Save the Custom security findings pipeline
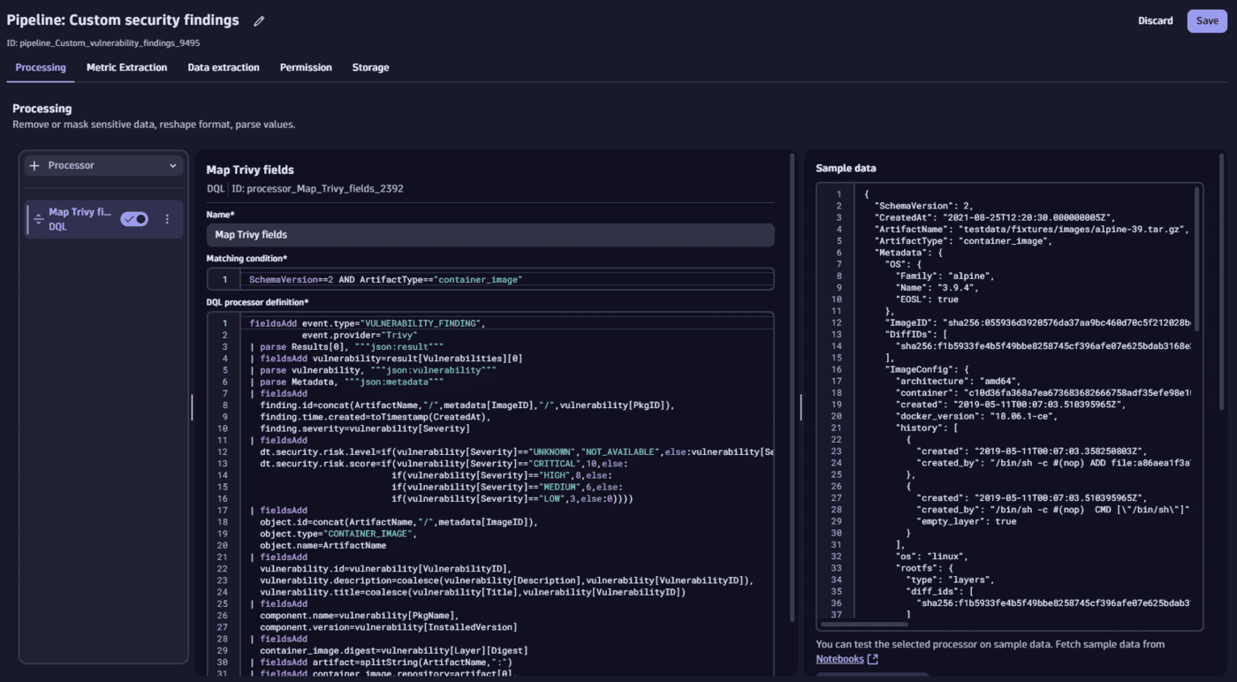This screenshot has width=1237, height=682. coord(1207,20)
